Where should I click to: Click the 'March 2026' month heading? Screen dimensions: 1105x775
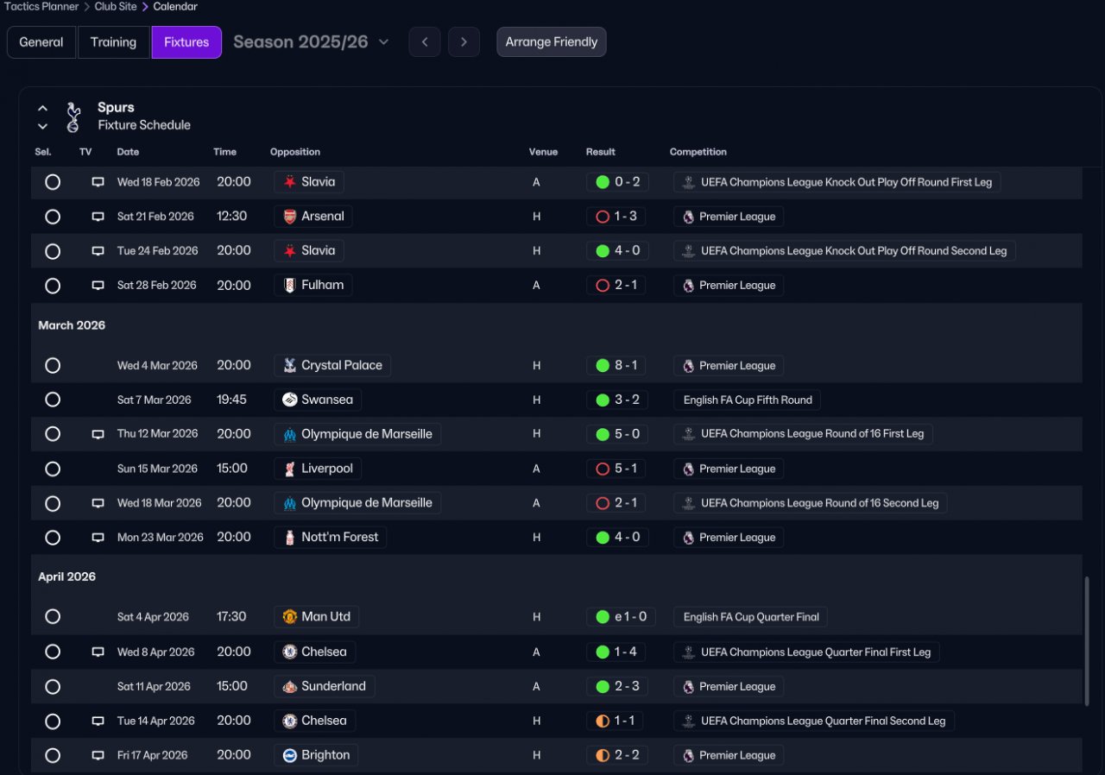pyautogui.click(x=72, y=325)
